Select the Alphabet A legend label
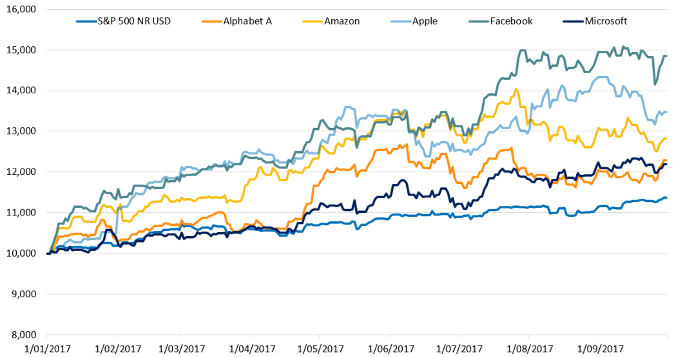 tap(249, 21)
